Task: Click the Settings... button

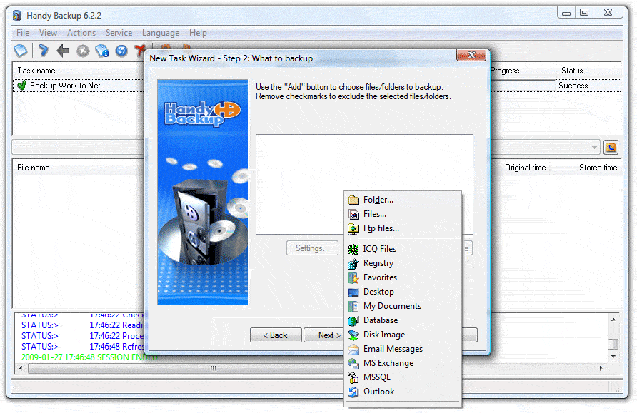Action: point(312,248)
